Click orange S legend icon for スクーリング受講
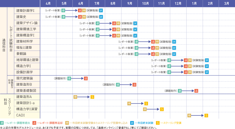The width and height of the screenshot is (235, 129). pos(158,123)
